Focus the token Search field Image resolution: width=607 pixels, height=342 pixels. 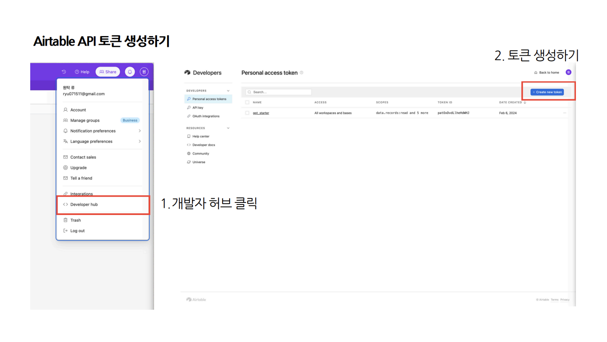(278, 92)
